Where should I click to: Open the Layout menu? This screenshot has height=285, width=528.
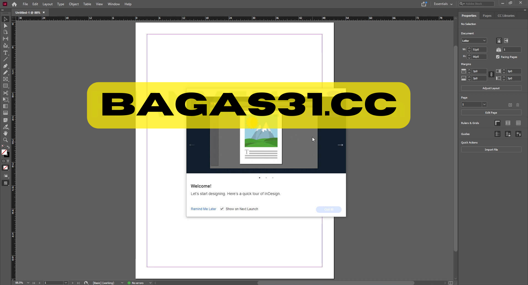(47, 4)
